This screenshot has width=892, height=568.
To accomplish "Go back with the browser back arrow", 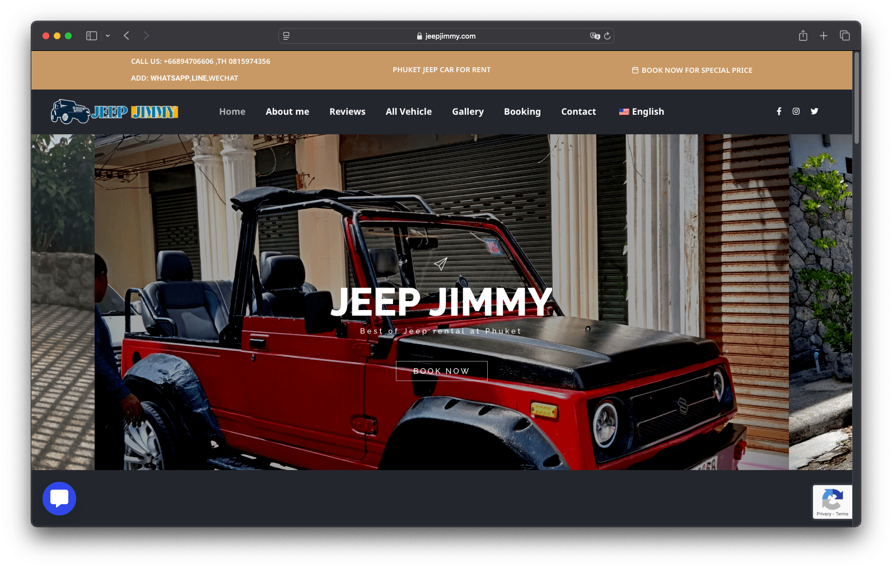I will pos(127,36).
